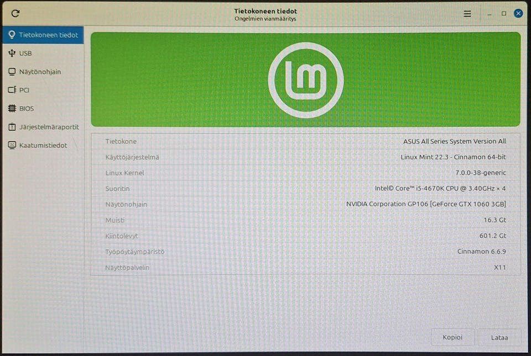Click the Näytönohjain monitor icon
The image size is (531, 356).
pos(12,72)
